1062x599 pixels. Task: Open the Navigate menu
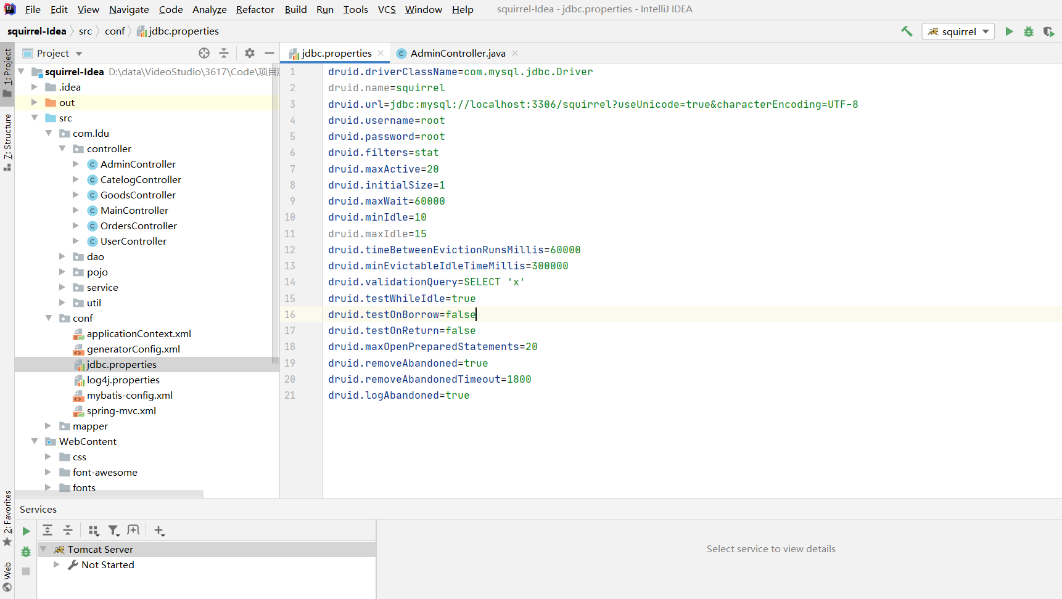pyautogui.click(x=129, y=9)
